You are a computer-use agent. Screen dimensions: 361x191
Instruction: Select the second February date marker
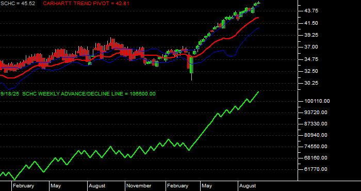(178, 186)
